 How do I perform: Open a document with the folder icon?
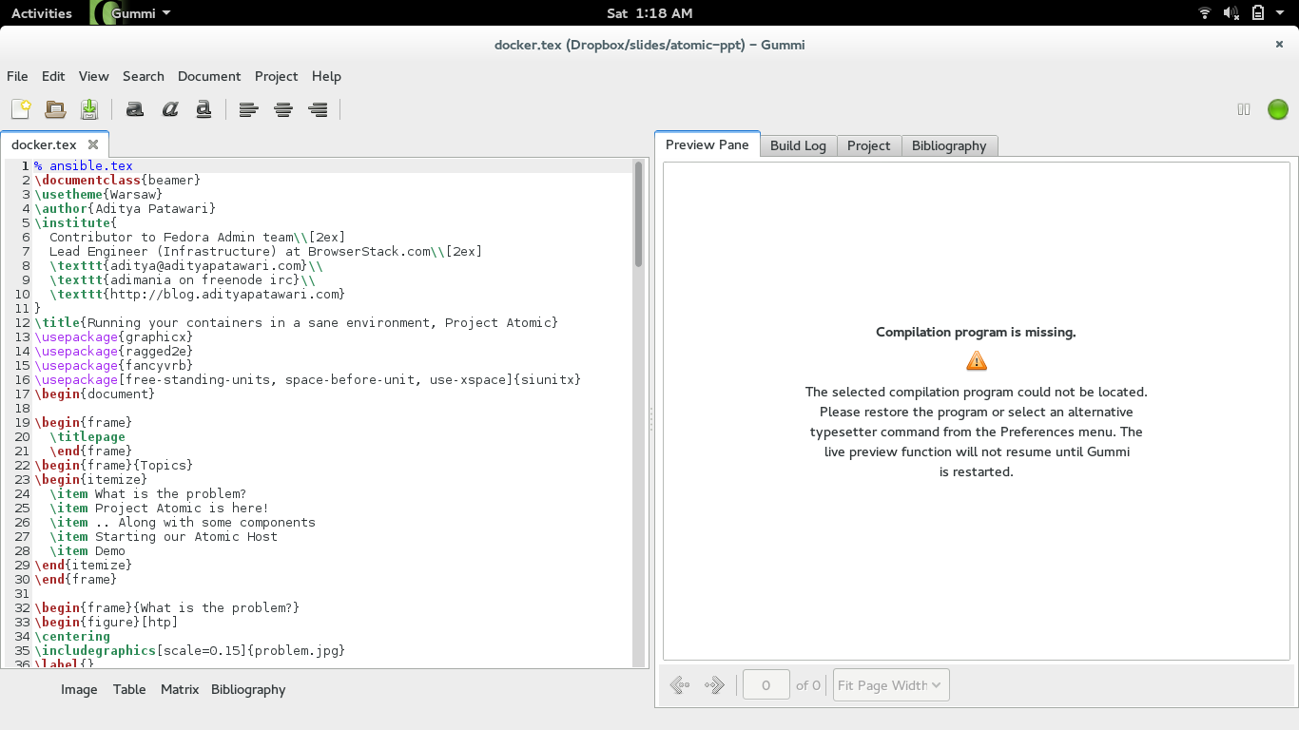pyautogui.click(x=55, y=109)
